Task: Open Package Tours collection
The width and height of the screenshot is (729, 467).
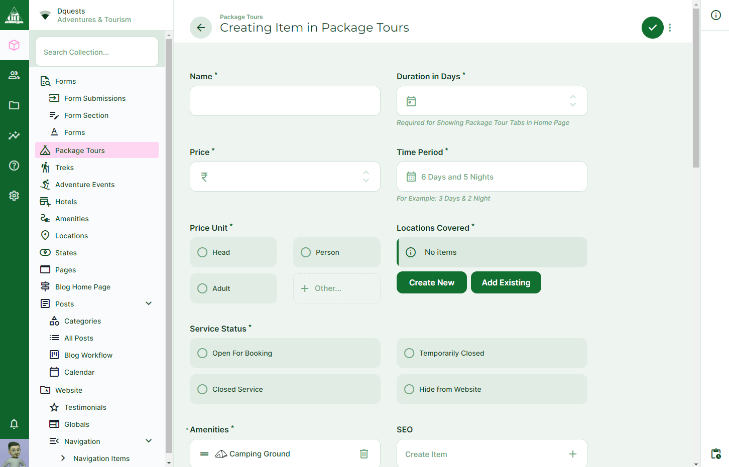Action: pyautogui.click(x=97, y=150)
